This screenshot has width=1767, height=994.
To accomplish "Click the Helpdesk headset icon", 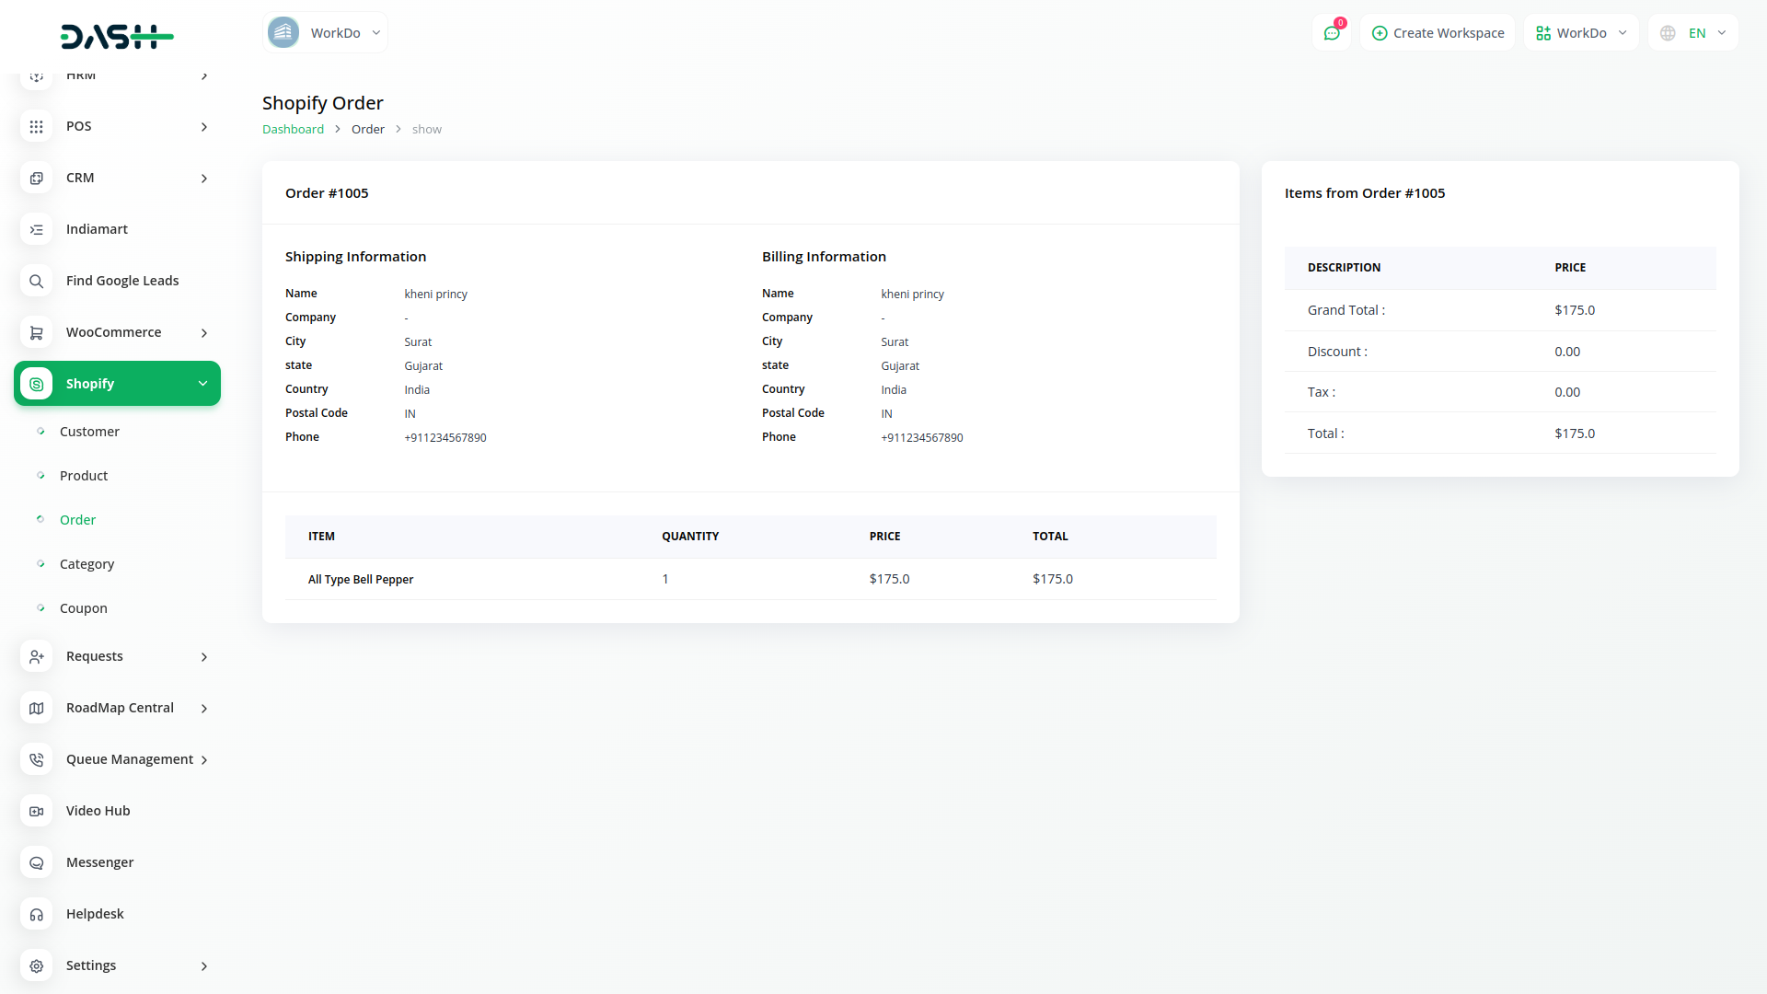I will [36, 914].
